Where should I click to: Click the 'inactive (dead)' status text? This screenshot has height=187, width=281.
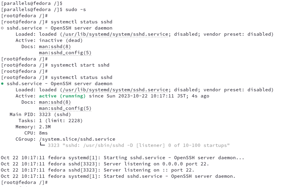point(61,40)
